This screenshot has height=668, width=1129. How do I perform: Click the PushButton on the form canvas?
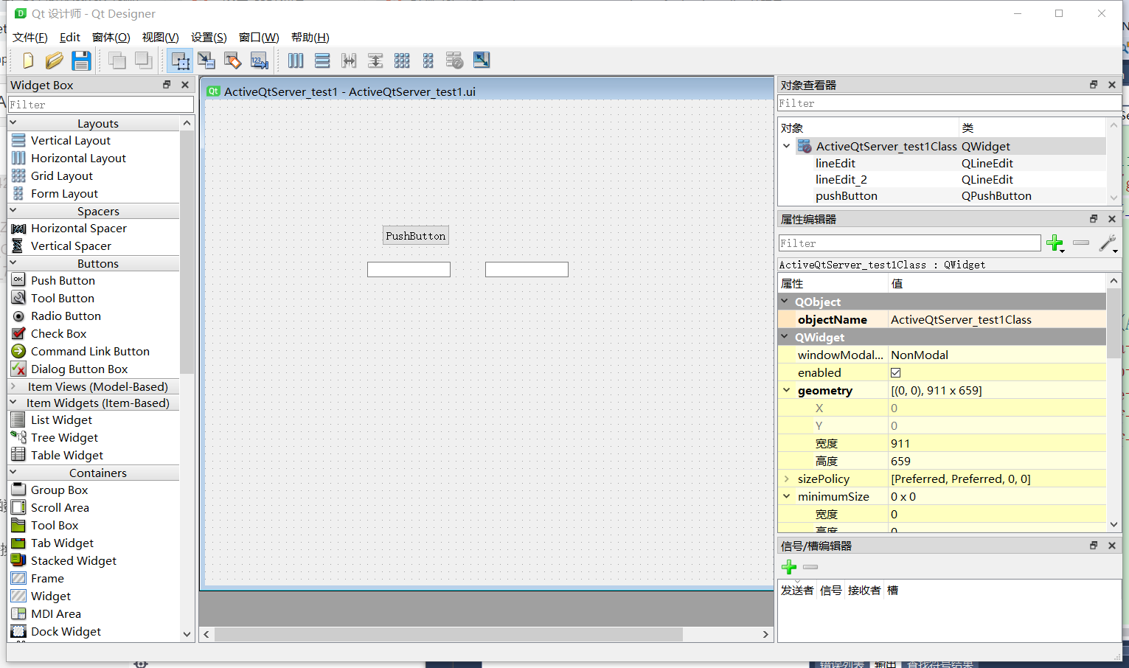(x=415, y=234)
